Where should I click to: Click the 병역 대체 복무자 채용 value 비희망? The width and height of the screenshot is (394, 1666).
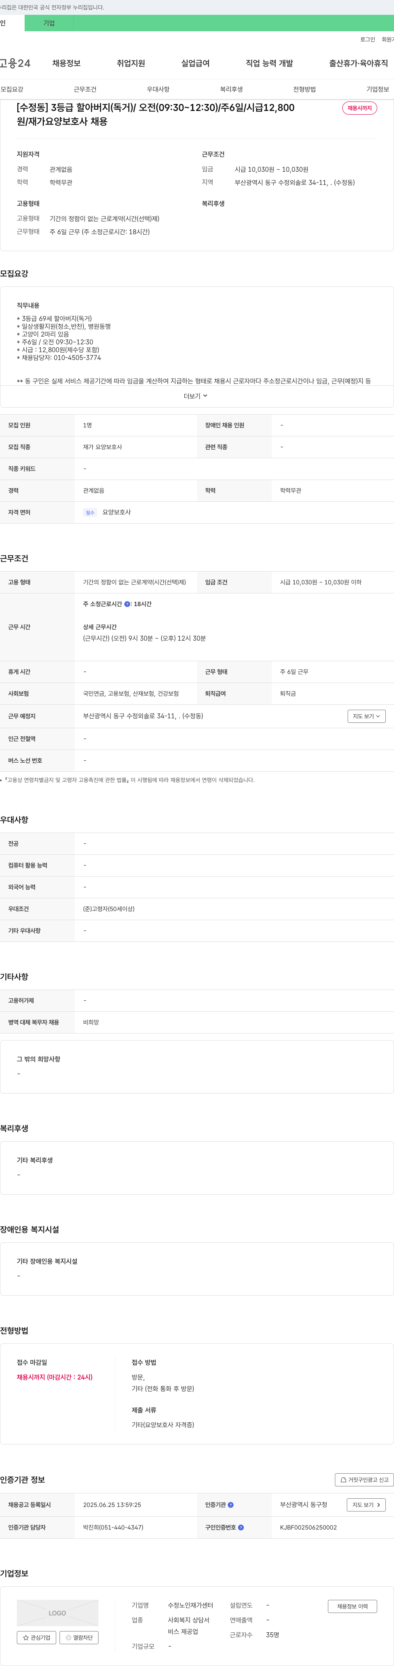[91, 1022]
